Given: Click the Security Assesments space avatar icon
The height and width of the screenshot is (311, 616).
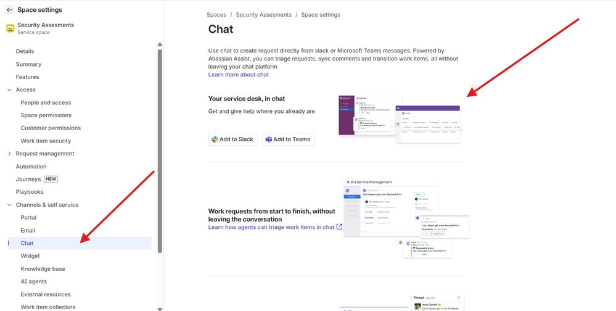Looking at the screenshot, I should (x=10, y=28).
